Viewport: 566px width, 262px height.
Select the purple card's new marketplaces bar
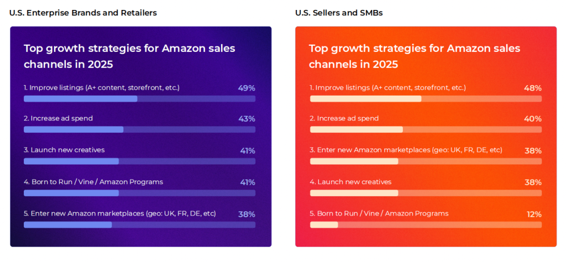click(x=139, y=224)
